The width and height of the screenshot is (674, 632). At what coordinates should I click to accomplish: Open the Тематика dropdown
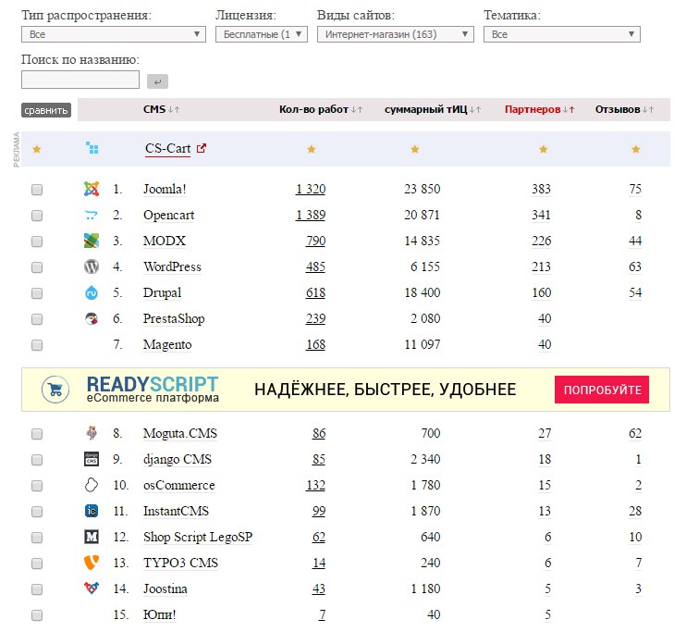[562, 34]
